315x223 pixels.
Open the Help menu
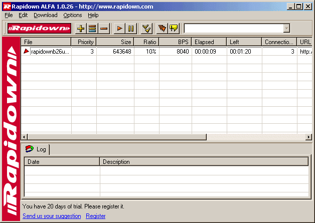[x=93, y=15]
